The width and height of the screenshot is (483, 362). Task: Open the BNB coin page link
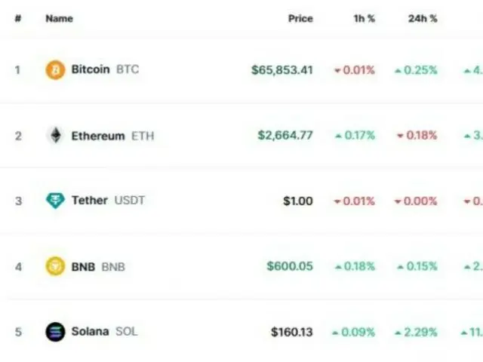click(98, 266)
